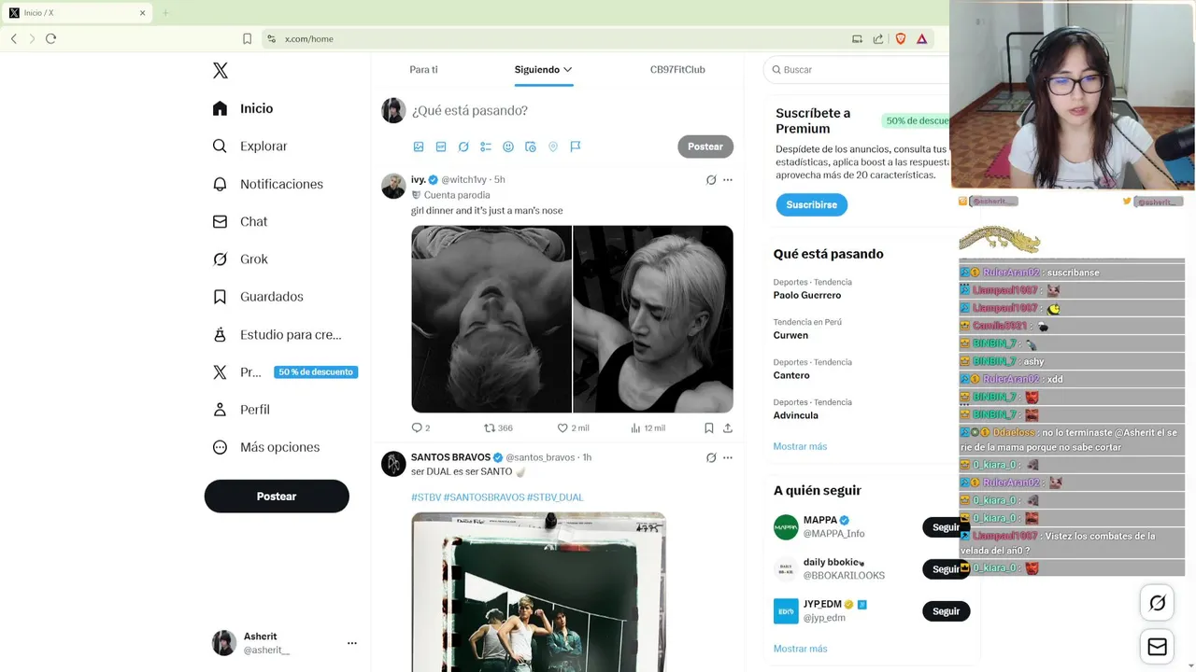Open Perfil in the sidebar

[240, 410]
